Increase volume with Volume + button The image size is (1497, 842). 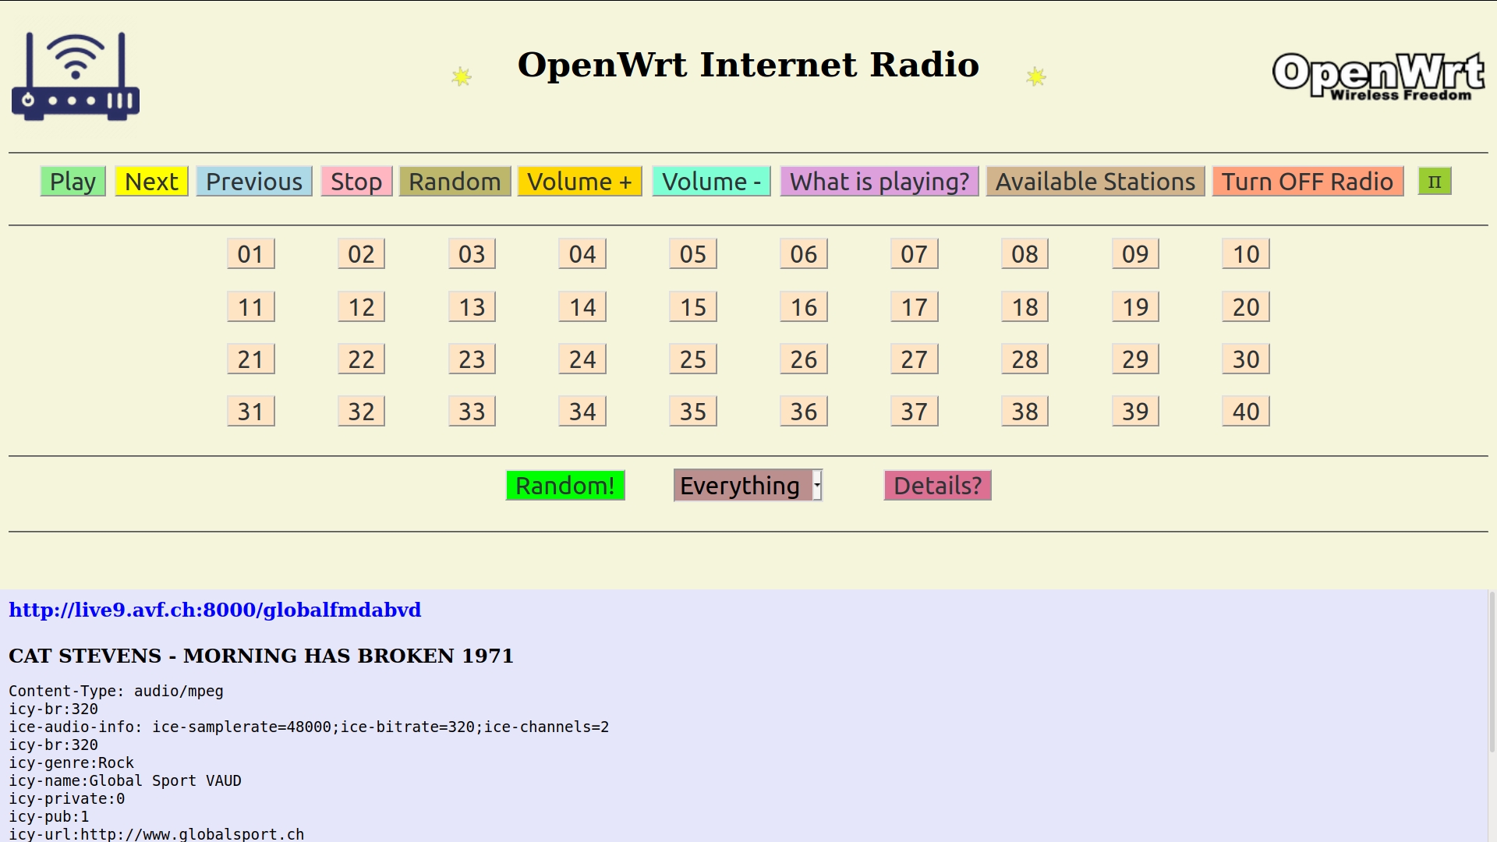coord(579,182)
